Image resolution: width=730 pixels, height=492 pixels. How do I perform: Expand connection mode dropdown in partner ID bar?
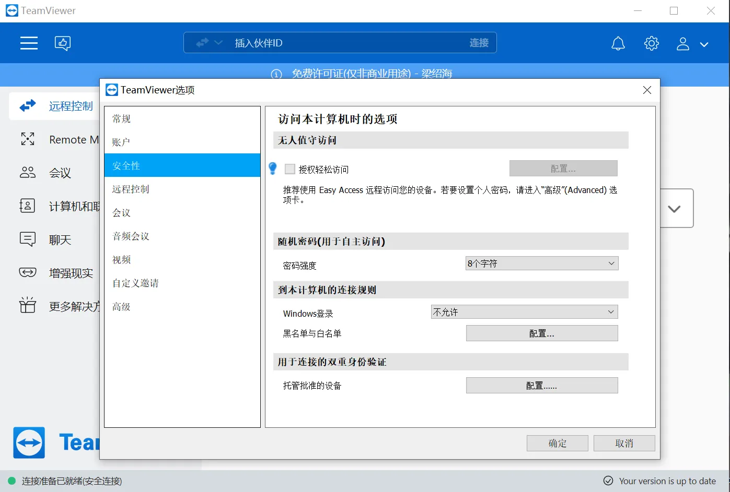[210, 43]
